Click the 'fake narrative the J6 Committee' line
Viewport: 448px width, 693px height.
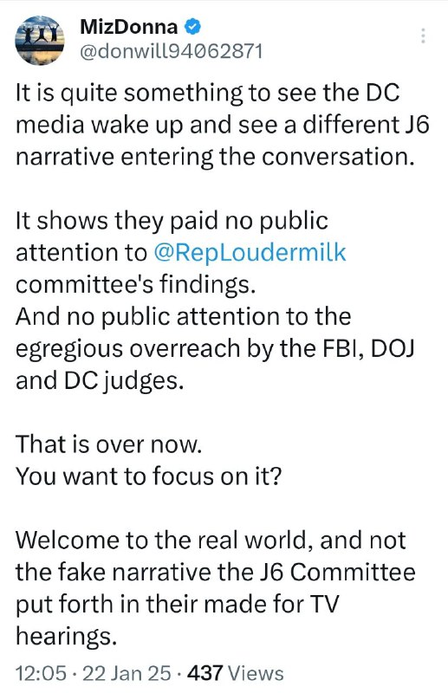click(216, 573)
